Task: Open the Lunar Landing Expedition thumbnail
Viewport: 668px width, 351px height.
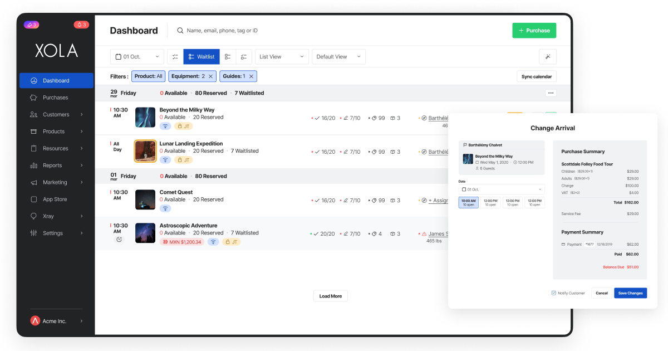Action: click(145, 151)
